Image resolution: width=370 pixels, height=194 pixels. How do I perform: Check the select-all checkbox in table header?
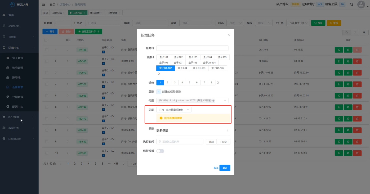click(45, 40)
